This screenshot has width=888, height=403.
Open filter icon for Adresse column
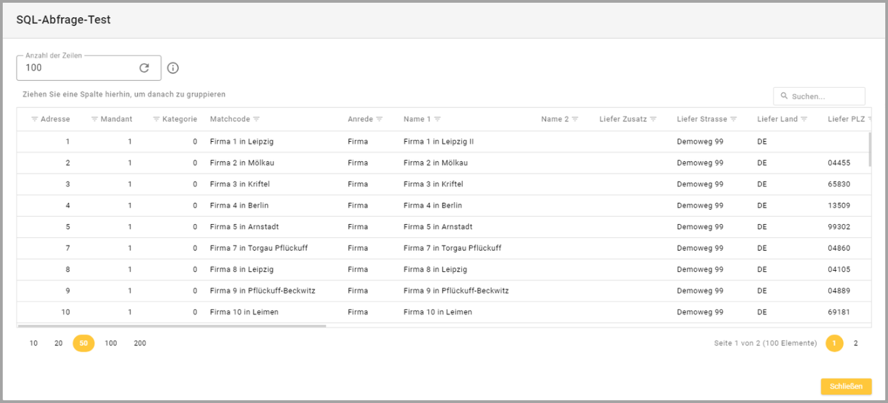[35, 119]
